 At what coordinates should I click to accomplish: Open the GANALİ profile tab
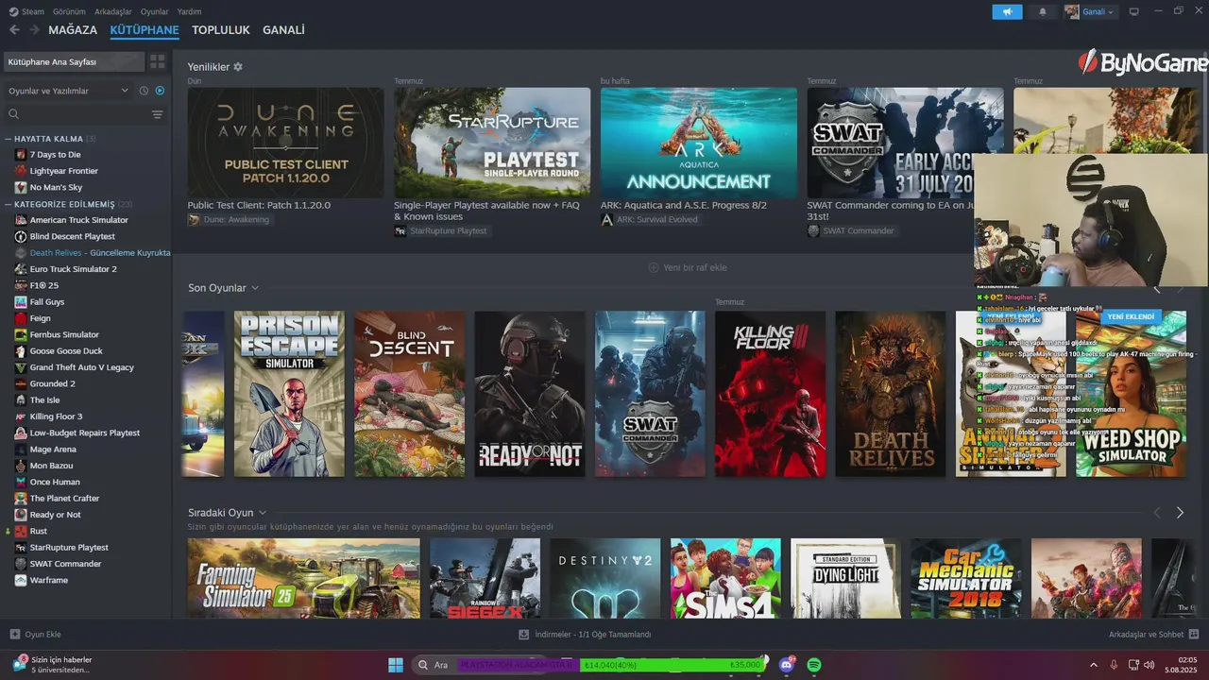click(x=283, y=30)
